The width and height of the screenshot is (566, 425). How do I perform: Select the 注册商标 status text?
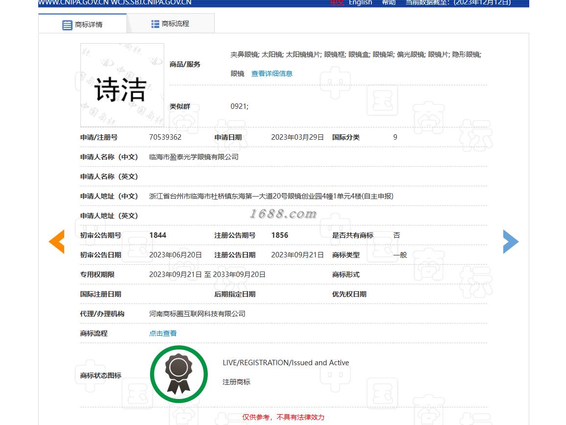tap(236, 382)
